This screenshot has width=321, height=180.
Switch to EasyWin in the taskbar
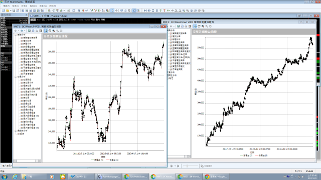81,176
